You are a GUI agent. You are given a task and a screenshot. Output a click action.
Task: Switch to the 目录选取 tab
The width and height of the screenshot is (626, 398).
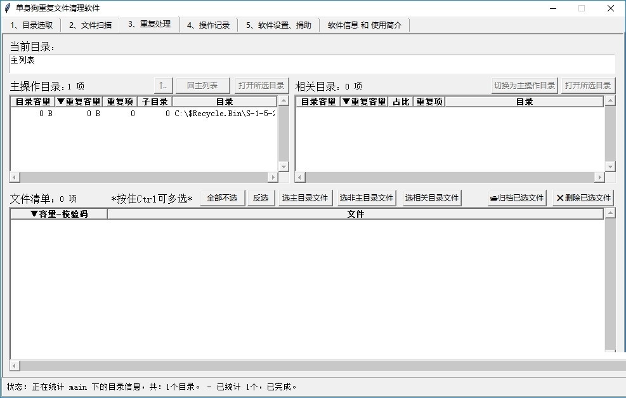click(30, 24)
